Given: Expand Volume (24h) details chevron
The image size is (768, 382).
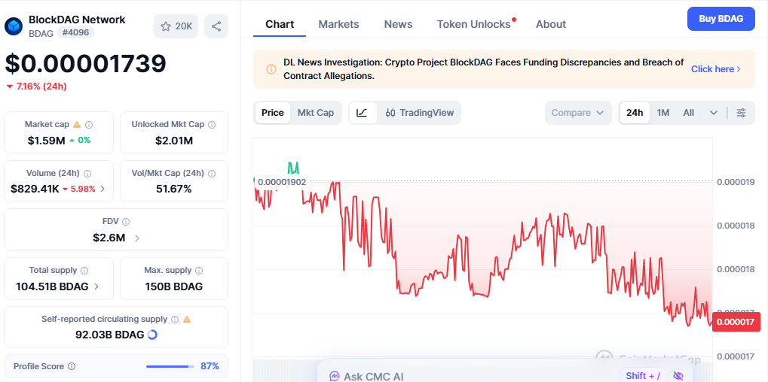Looking at the screenshot, I should (103, 189).
